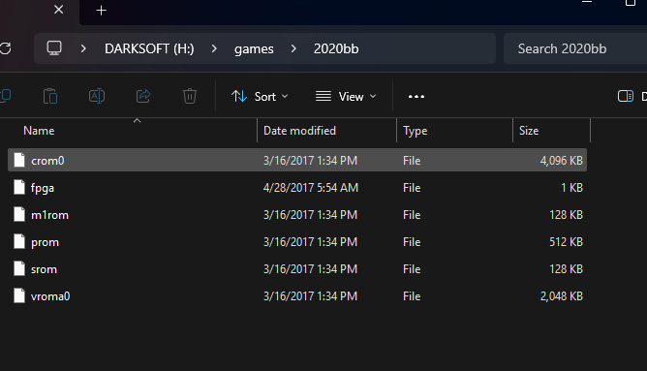Image resolution: width=647 pixels, height=371 pixels.
Task: Select the fpga file icon
Action: point(19,187)
